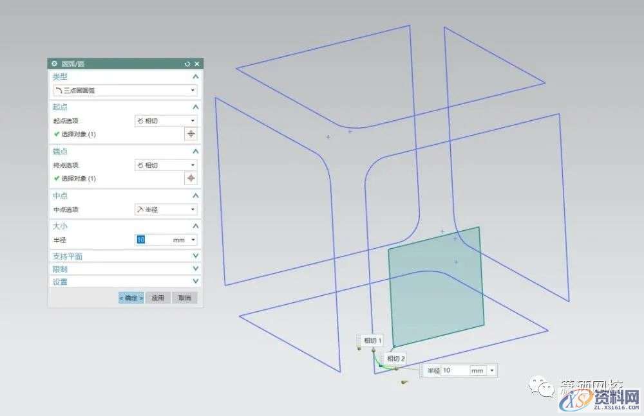Collapse the 大小 section
This screenshot has width=644, height=416.
pos(195,226)
